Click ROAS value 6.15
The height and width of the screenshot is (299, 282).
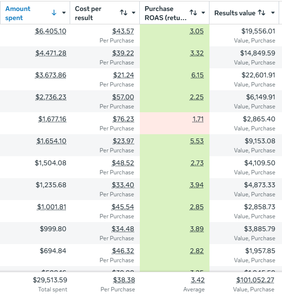coord(198,75)
